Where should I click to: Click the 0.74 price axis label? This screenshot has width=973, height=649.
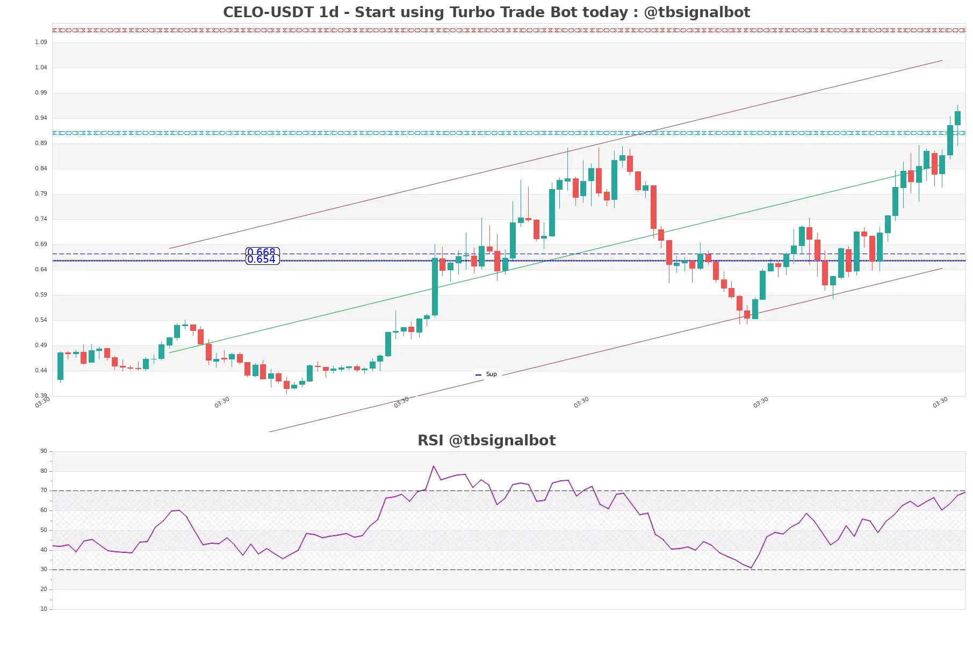41,219
